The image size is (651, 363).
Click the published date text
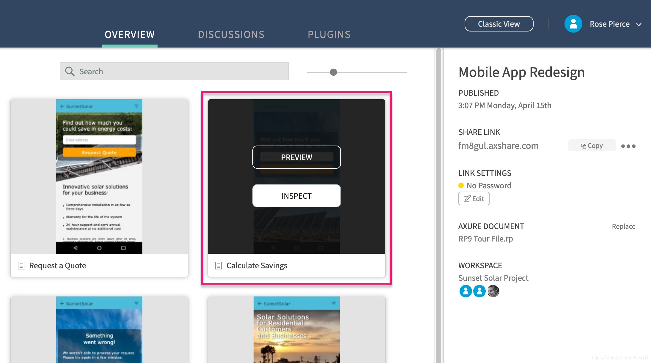[505, 105]
